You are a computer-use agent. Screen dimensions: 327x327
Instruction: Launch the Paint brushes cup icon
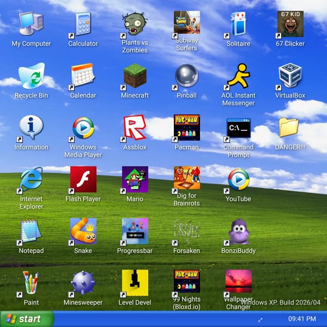[x=31, y=282]
